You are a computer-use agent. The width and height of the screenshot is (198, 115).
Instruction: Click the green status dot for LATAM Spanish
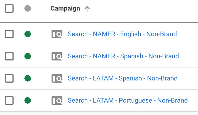pyautogui.click(x=28, y=78)
